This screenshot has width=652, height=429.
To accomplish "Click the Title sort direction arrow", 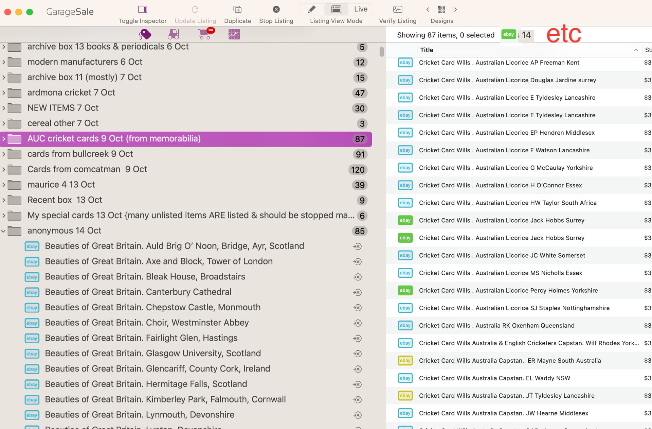I will [636, 50].
